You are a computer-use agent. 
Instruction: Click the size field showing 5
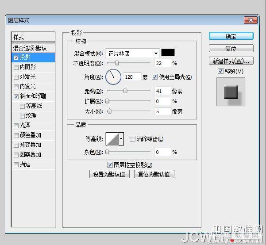coord(162,111)
